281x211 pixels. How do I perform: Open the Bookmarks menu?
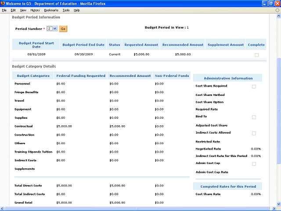point(50,10)
